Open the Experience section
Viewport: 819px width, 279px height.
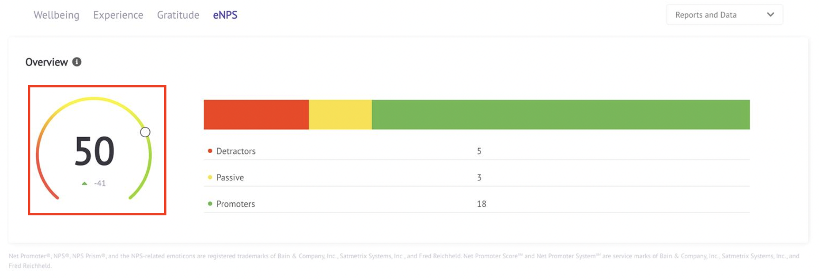[118, 15]
